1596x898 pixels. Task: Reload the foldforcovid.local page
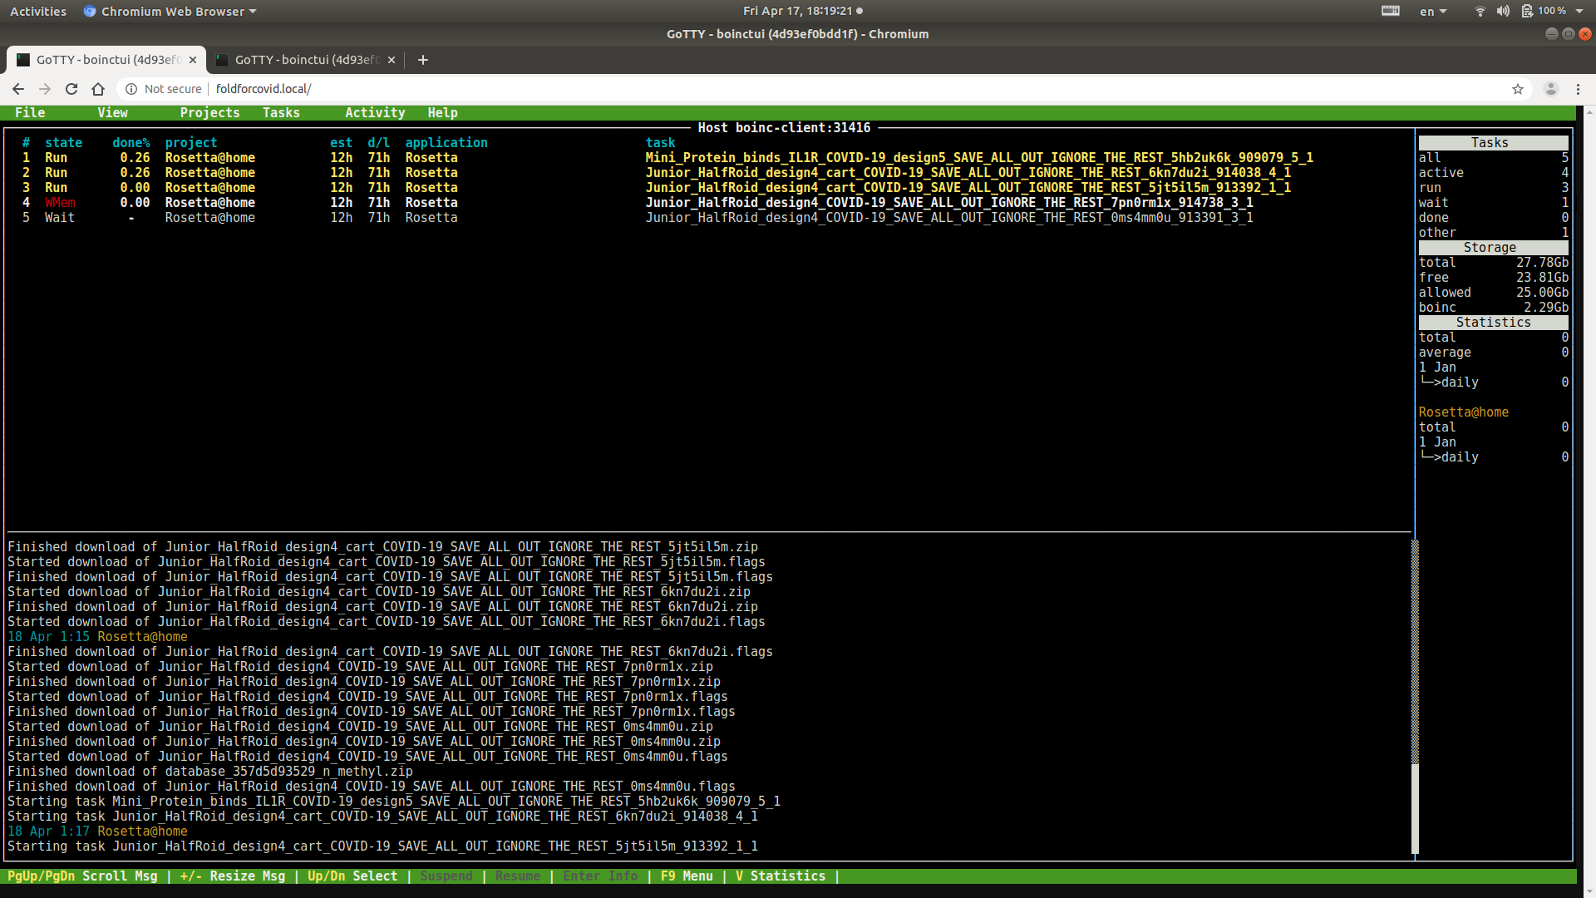[x=71, y=89]
